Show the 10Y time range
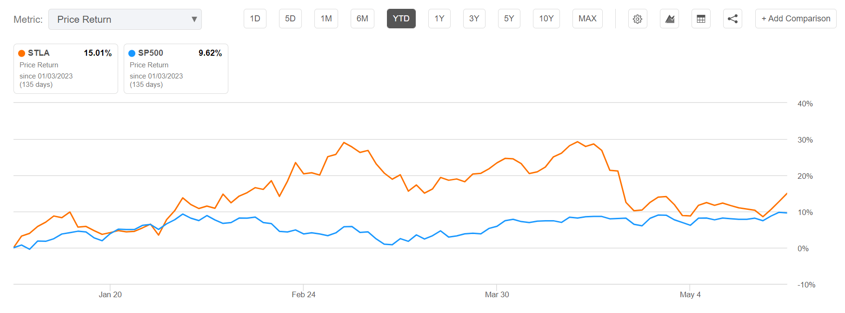The image size is (845, 313). 546,19
